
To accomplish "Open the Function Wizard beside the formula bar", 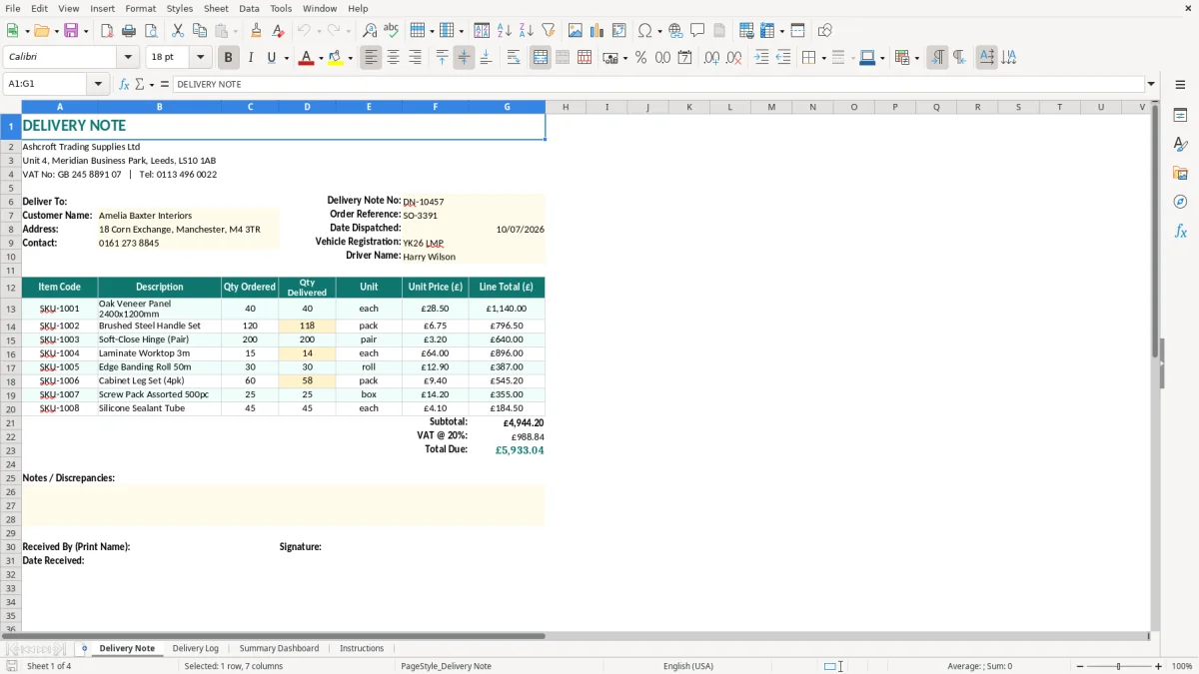I will click(x=125, y=85).
